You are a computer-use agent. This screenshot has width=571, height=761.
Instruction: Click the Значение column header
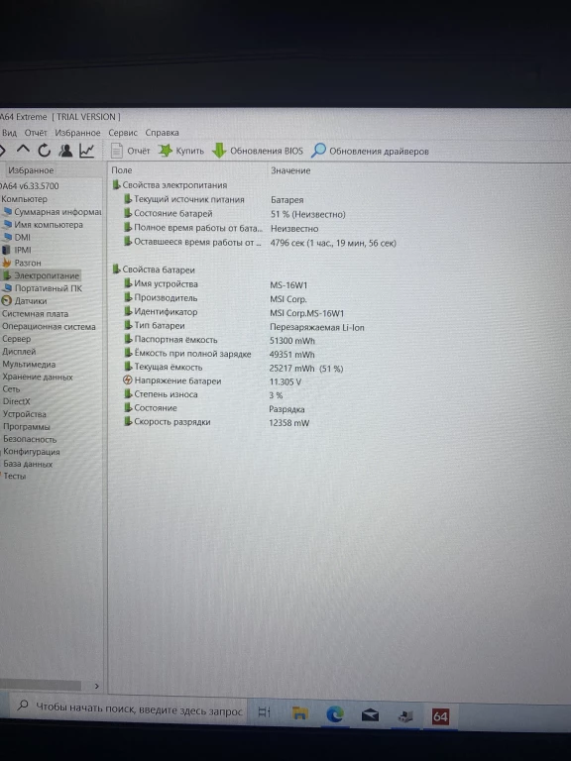[290, 170]
